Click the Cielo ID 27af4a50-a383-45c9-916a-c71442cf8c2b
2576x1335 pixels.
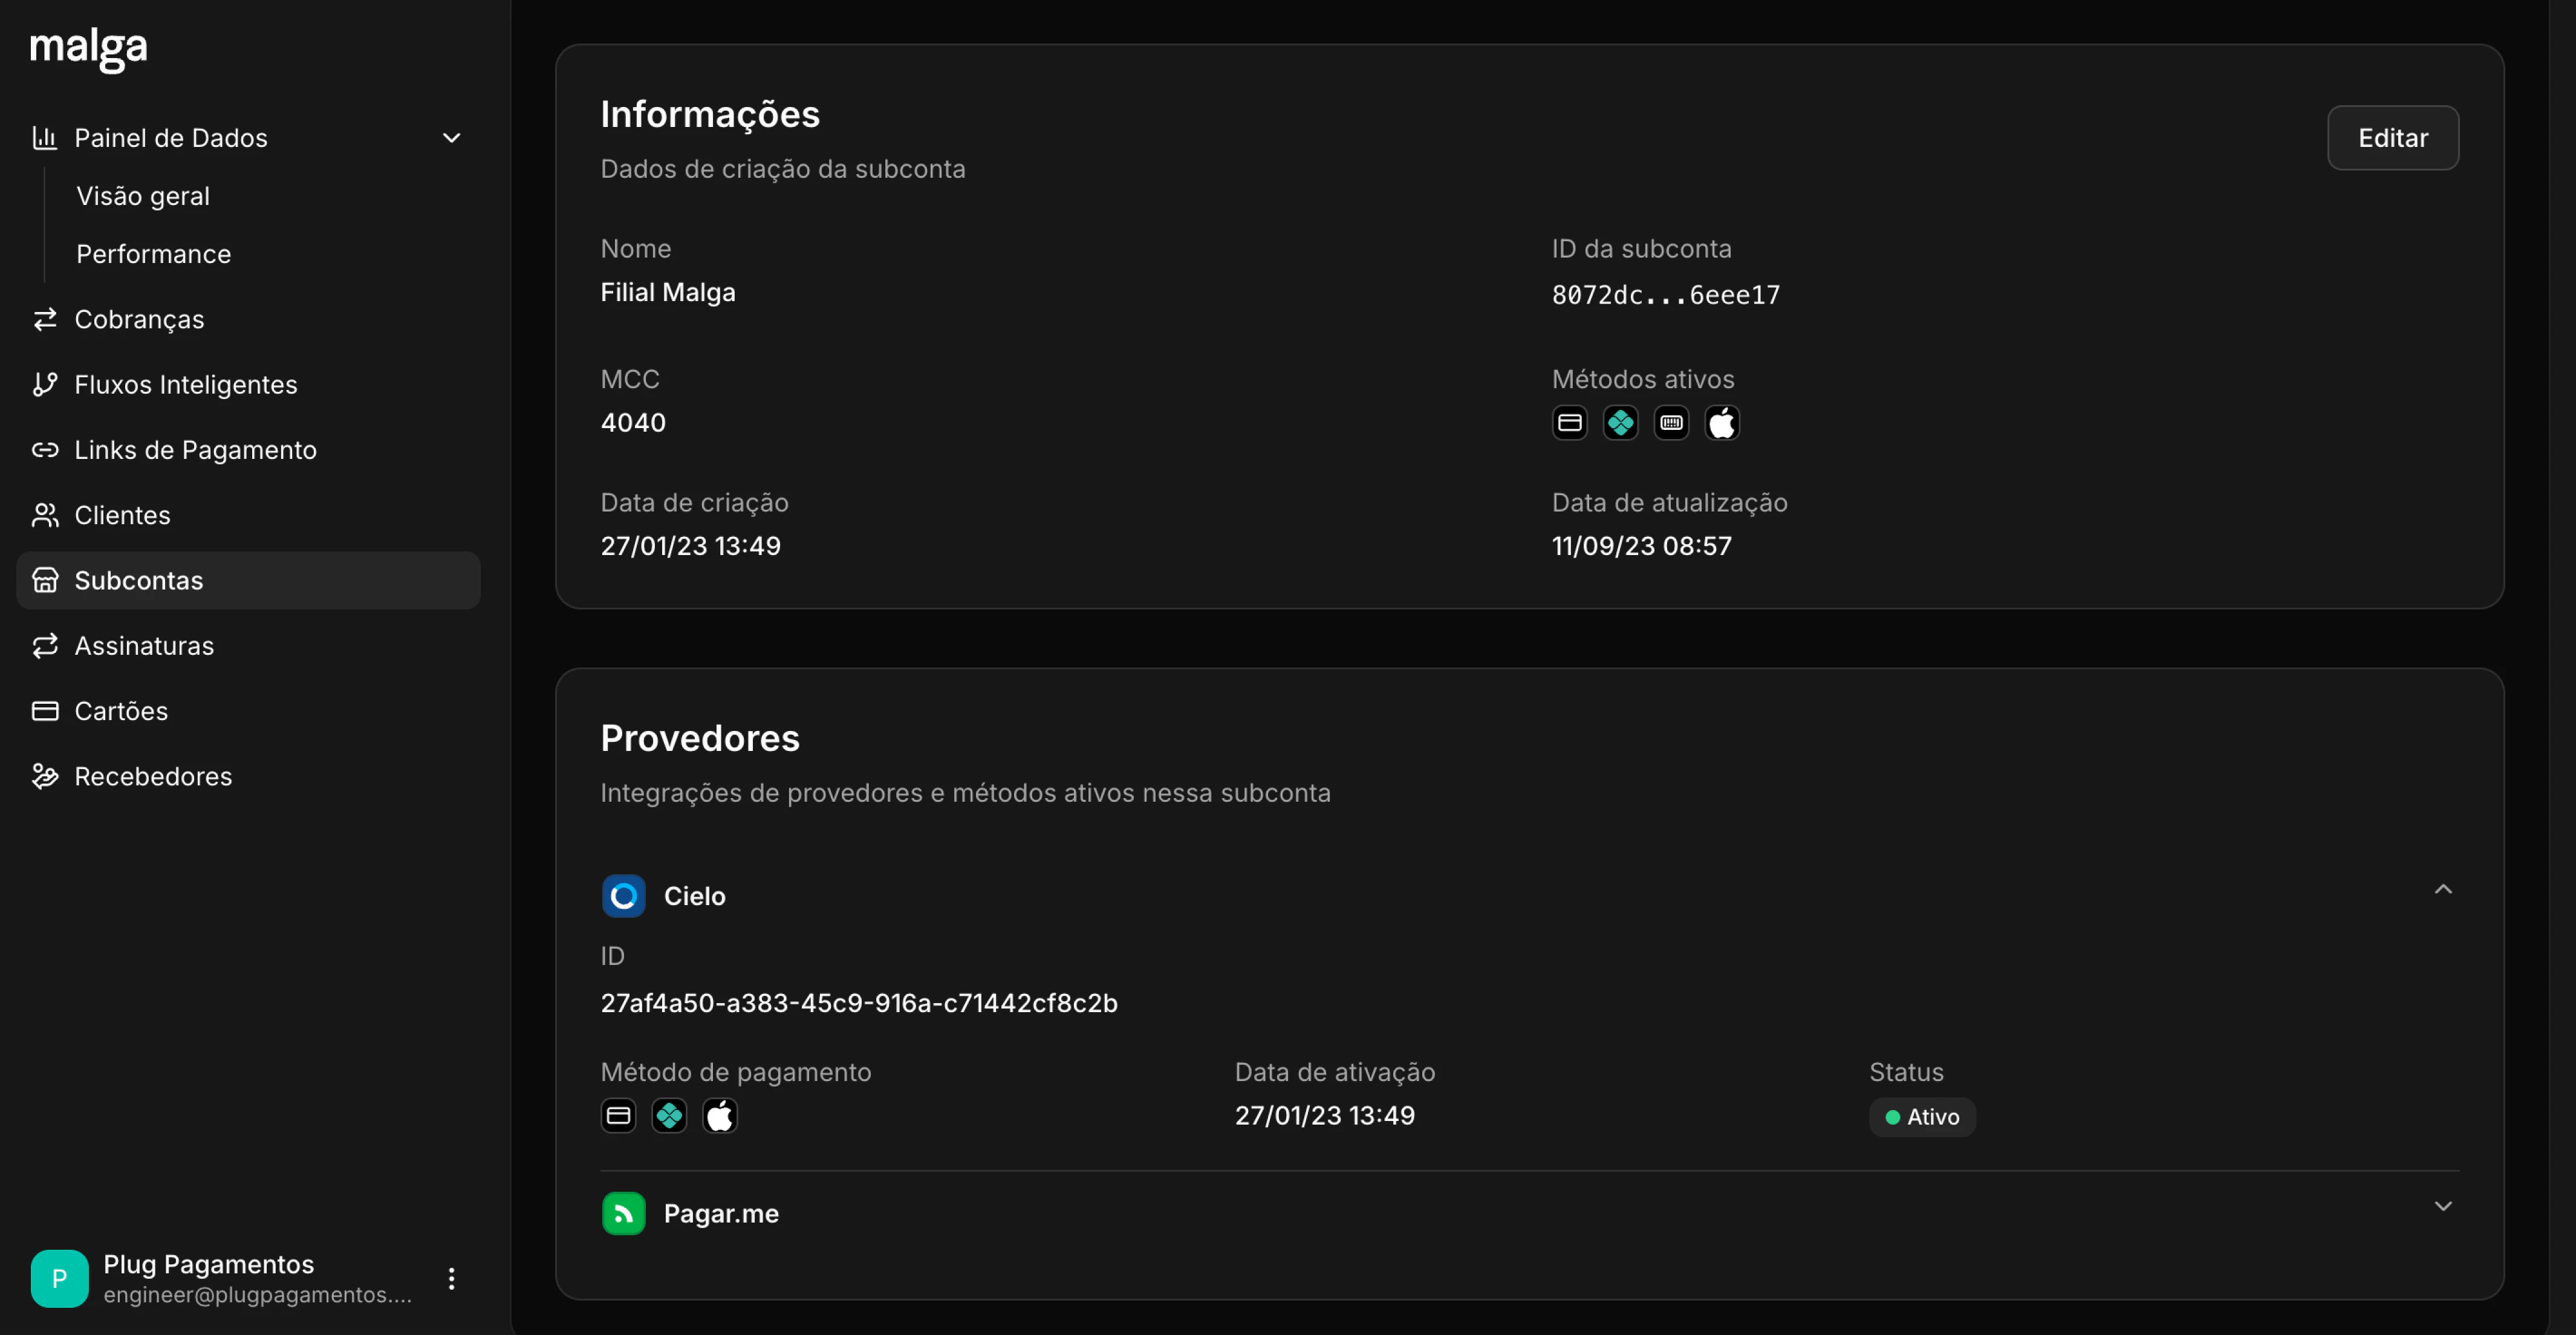(x=858, y=1003)
